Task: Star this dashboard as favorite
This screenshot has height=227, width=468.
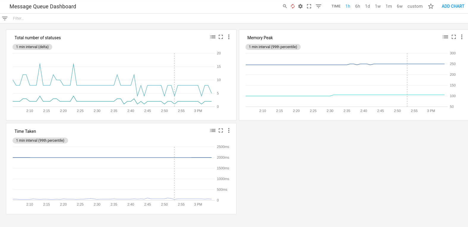Action: (431, 6)
